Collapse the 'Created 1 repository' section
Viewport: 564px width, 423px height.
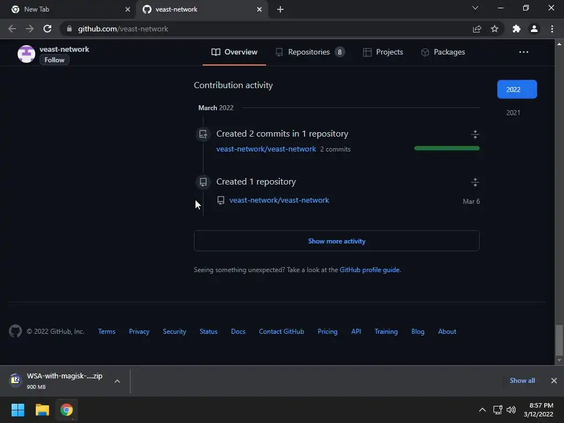[475, 182]
